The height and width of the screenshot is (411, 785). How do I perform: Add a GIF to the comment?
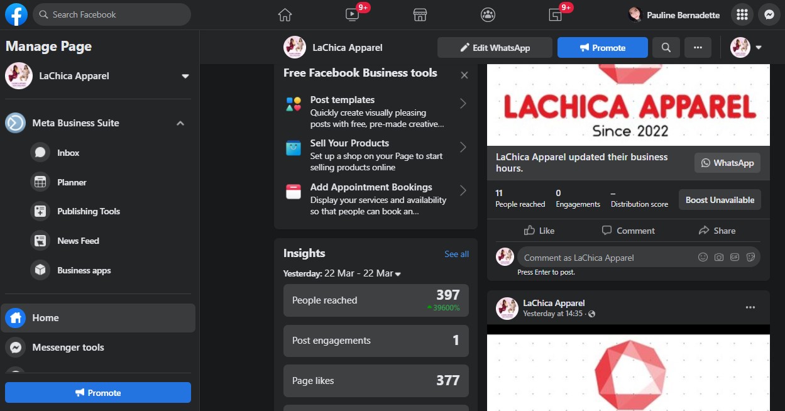coord(734,257)
